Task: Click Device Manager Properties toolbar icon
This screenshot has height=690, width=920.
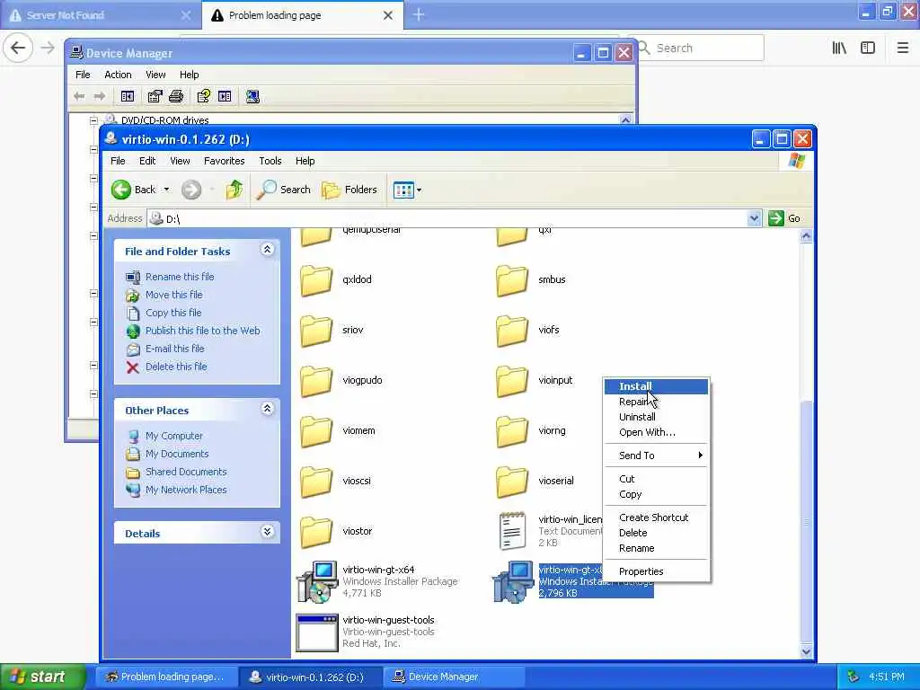Action: 155,96
